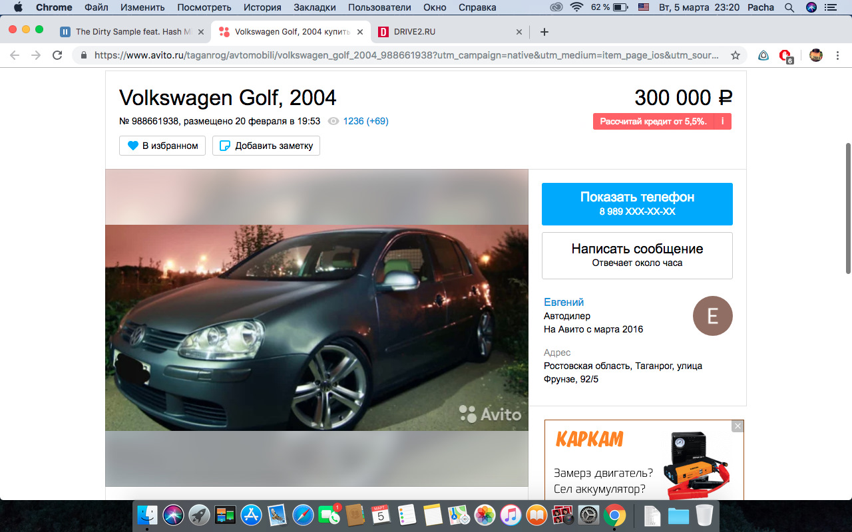Switch to the DRIVE2.RU tab
This screenshot has height=532, width=852.
click(450, 32)
